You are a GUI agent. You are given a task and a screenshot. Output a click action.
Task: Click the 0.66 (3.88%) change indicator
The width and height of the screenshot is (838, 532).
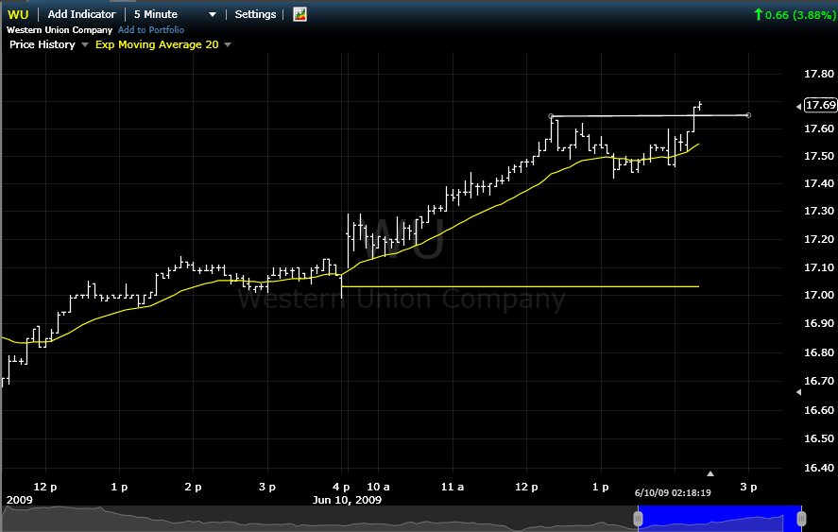(800, 15)
